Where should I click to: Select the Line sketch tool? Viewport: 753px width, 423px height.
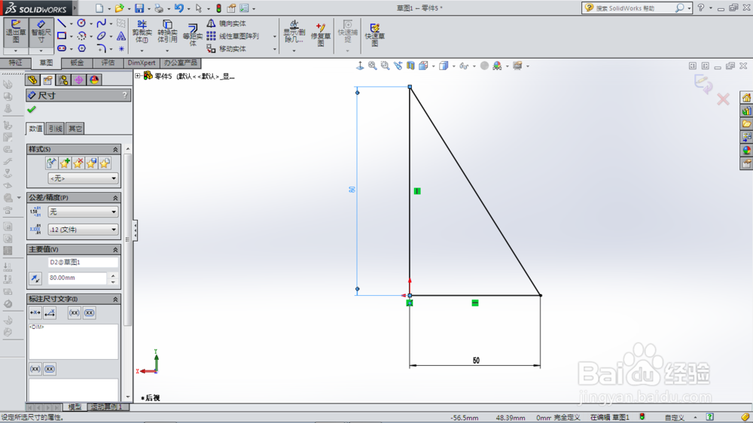click(x=62, y=23)
